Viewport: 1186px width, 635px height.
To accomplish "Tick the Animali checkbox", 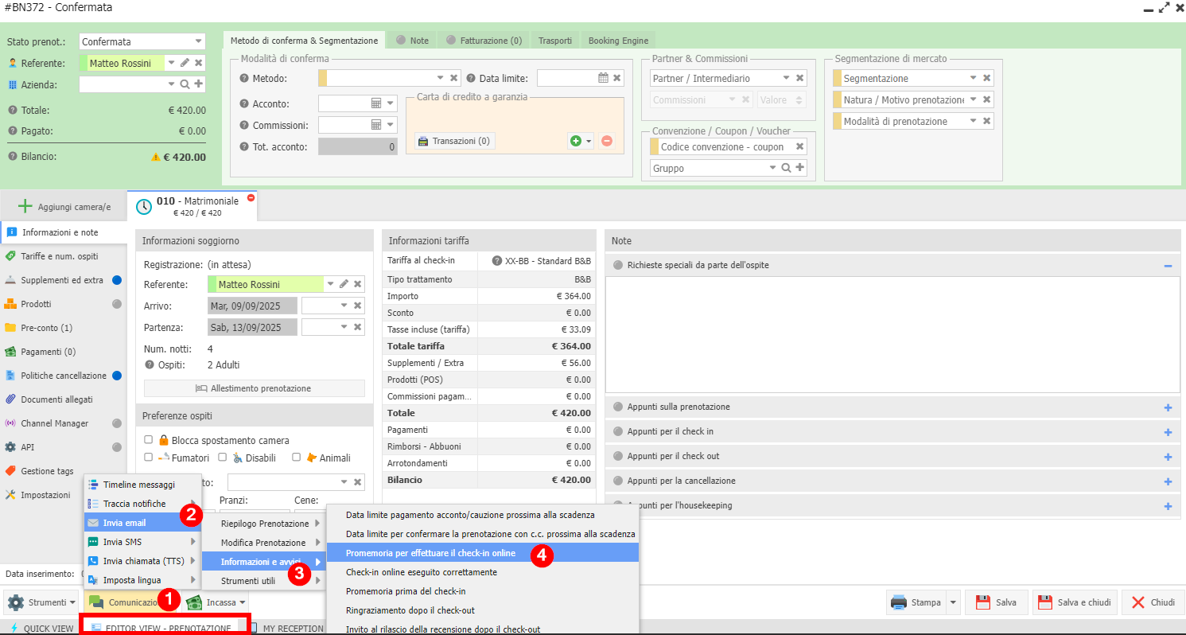I will pyautogui.click(x=296, y=458).
